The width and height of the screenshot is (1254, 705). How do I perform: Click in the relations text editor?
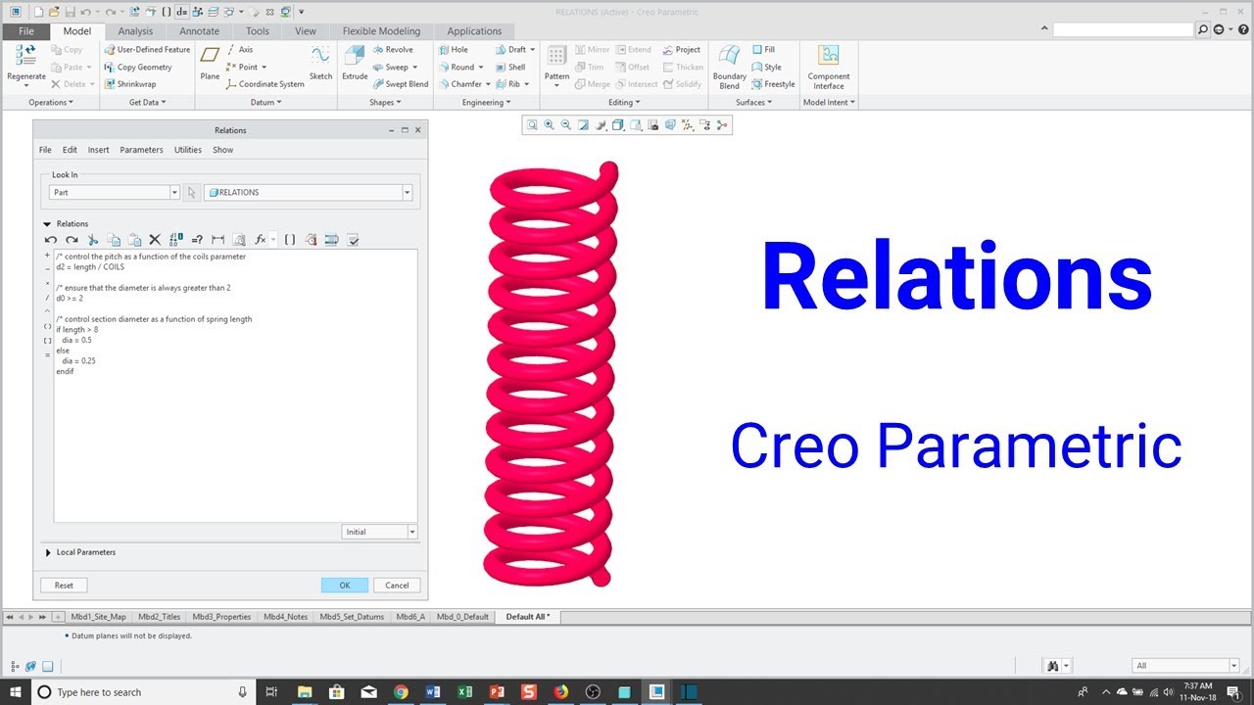point(235,385)
